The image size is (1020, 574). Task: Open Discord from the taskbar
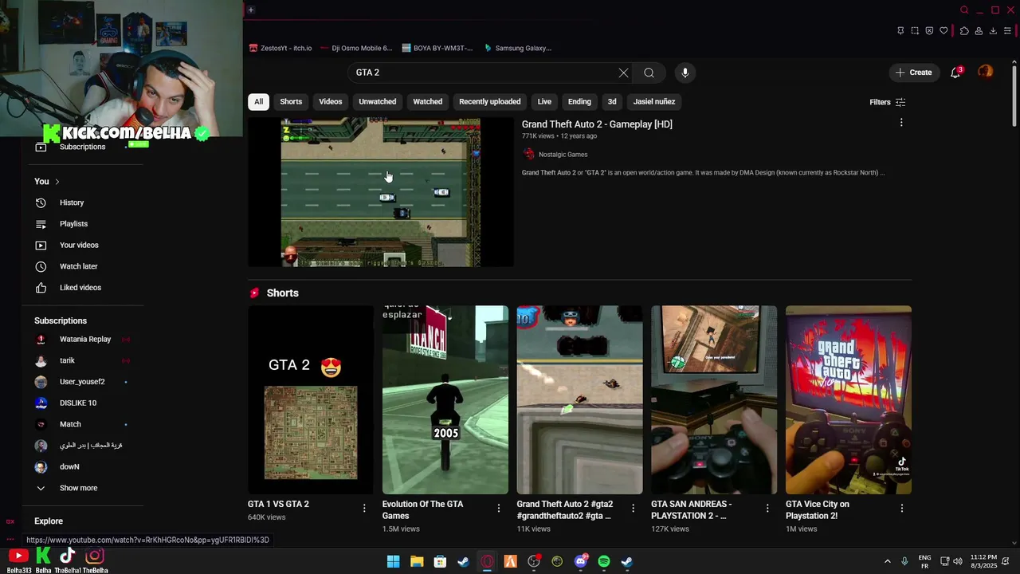pos(581,561)
